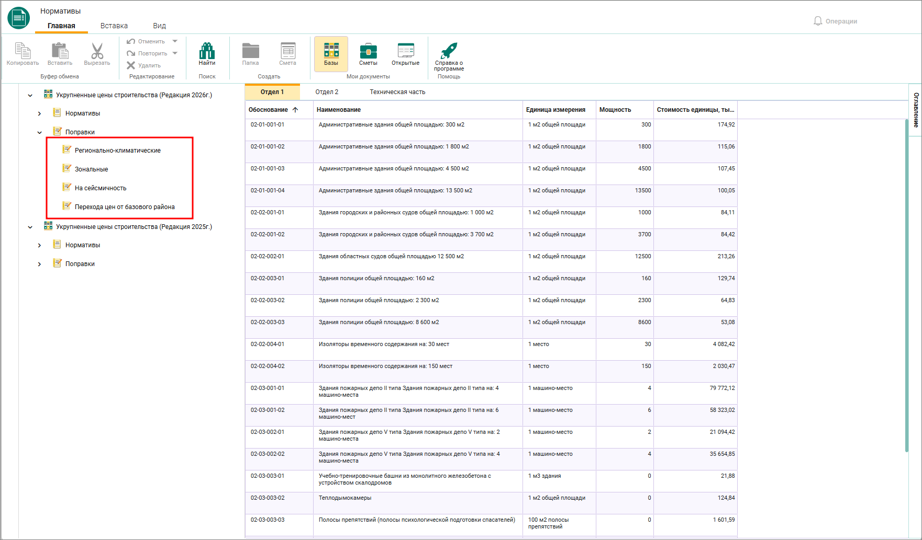Switch to Техническая часть tab
922x540 pixels.
pyautogui.click(x=397, y=92)
